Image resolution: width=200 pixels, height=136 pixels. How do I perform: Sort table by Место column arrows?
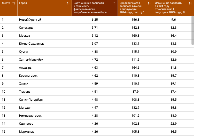tap(14, 3)
